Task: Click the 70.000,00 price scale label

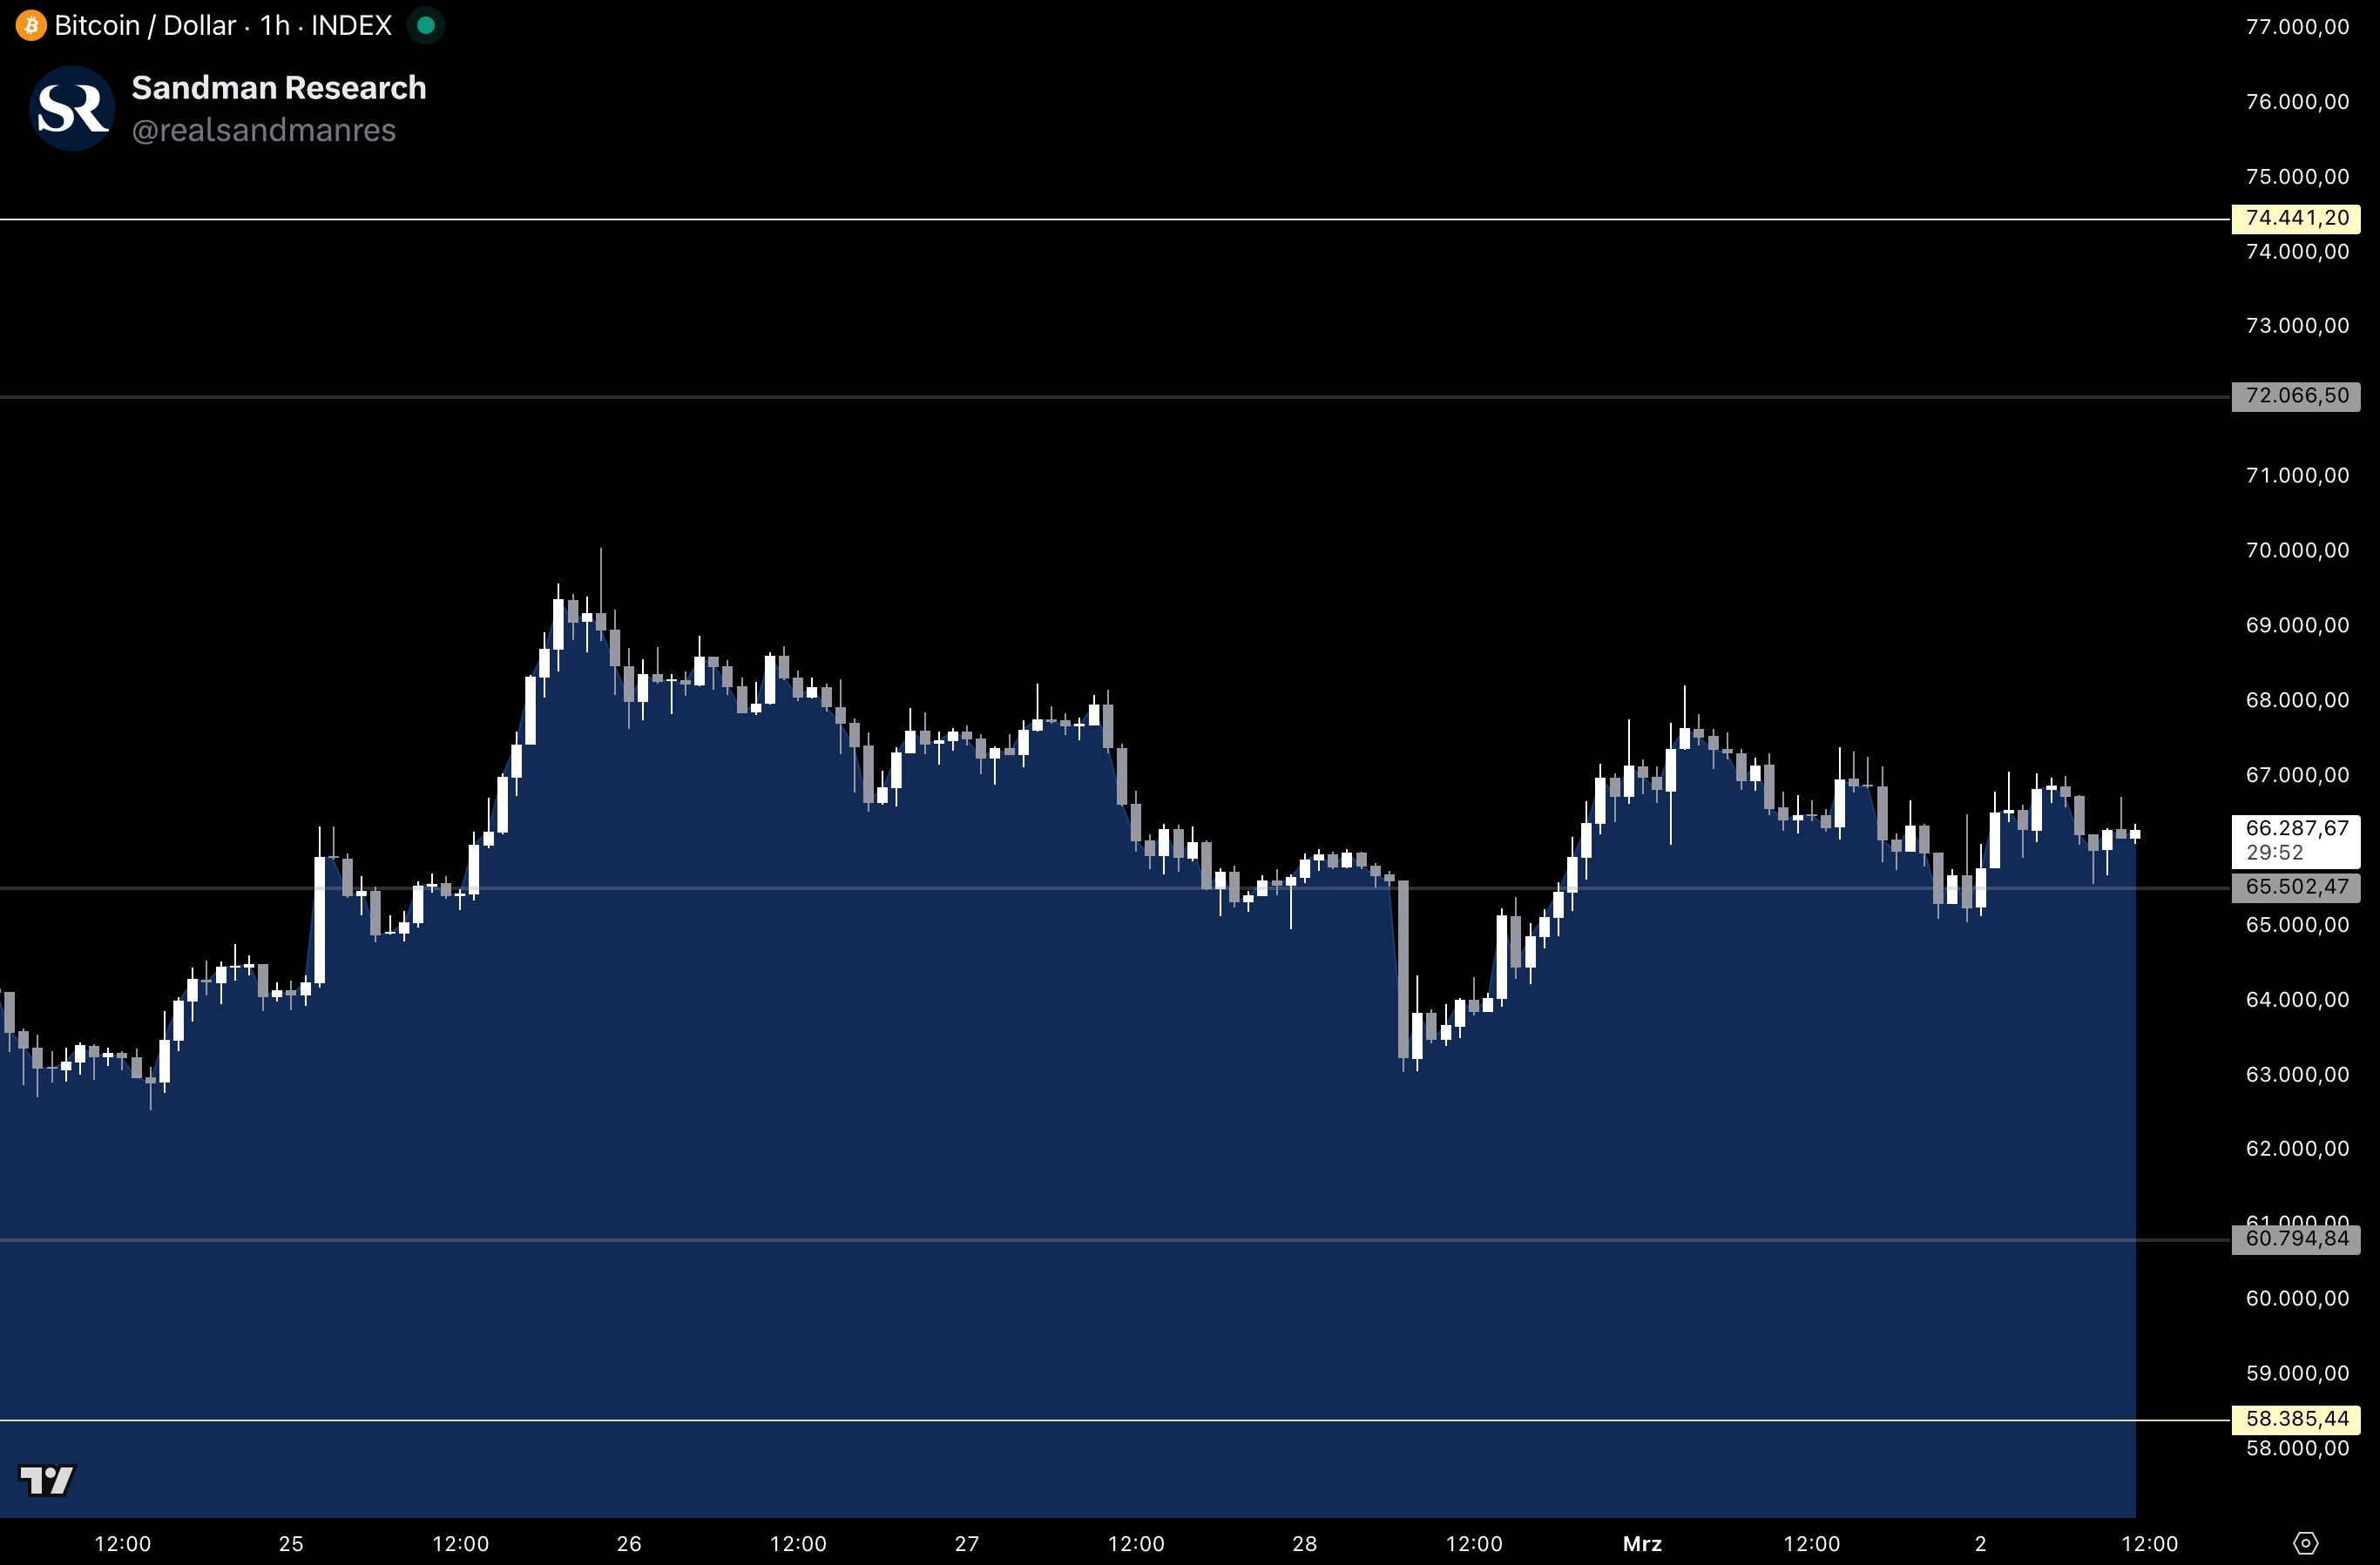Action: (2297, 550)
